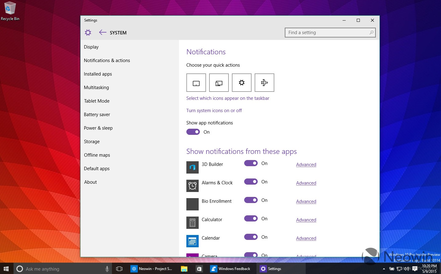Click Turn system icons on or off

[x=214, y=111]
